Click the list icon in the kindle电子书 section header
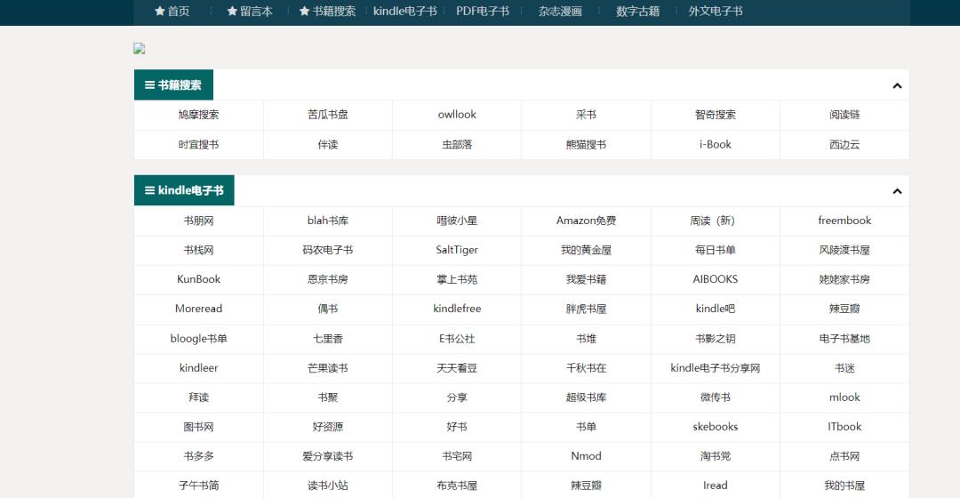The image size is (960, 498). pos(149,190)
